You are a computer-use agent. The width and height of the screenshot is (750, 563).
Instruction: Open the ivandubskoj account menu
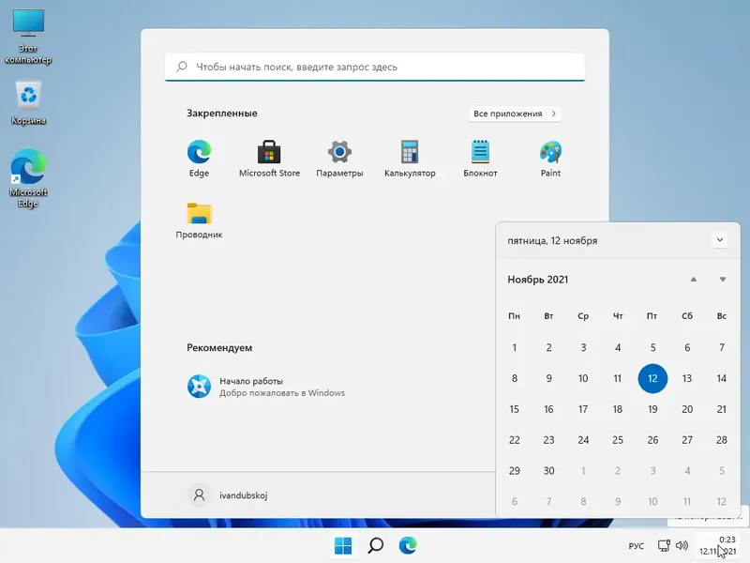(x=232, y=495)
